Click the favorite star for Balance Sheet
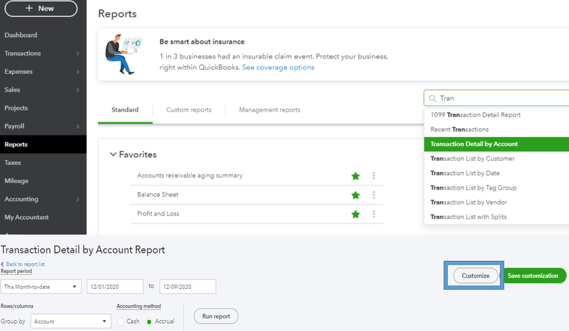 (x=356, y=195)
